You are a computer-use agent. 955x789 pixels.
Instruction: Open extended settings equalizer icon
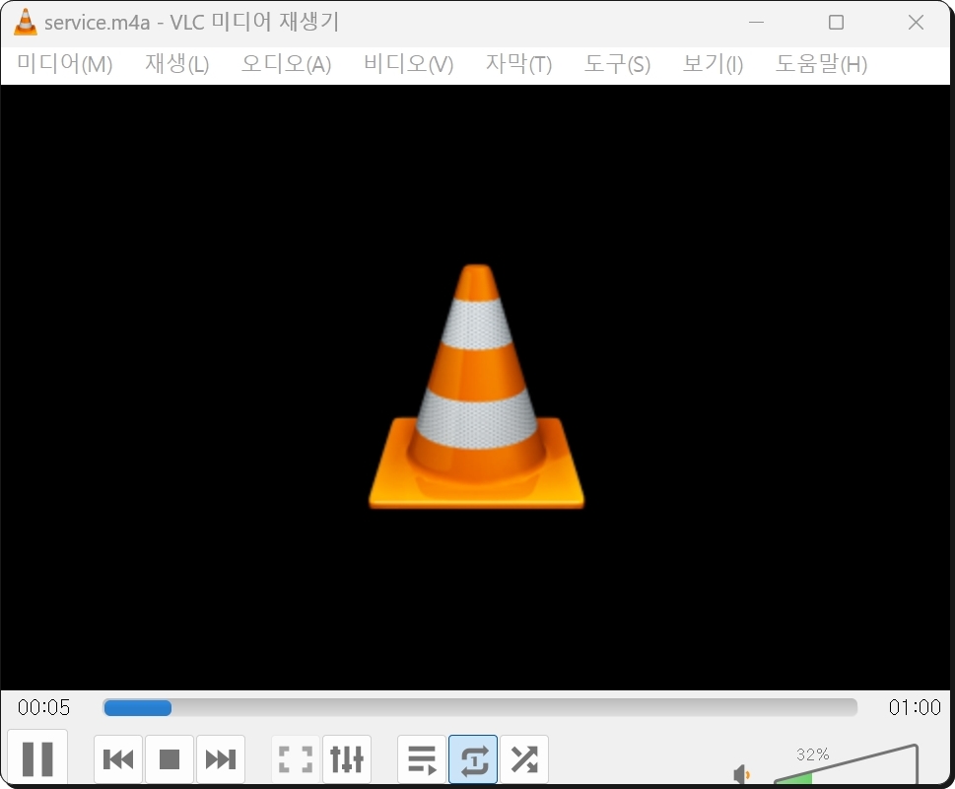(347, 759)
